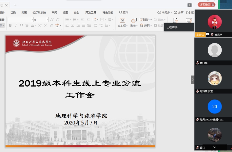Click the bulleted list icon
The width and height of the screenshot is (232, 152).
click(67, 20)
